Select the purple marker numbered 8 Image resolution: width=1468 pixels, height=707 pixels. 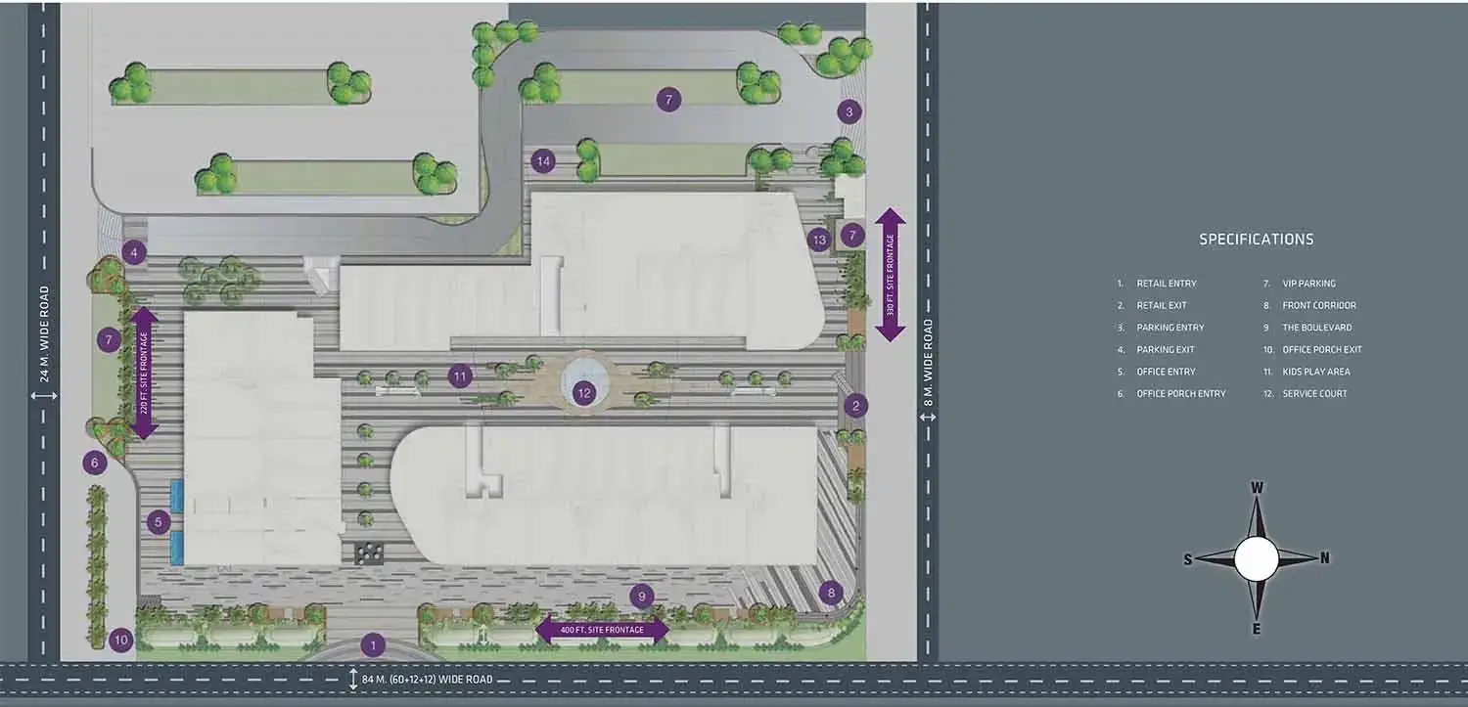click(x=831, y=592)
